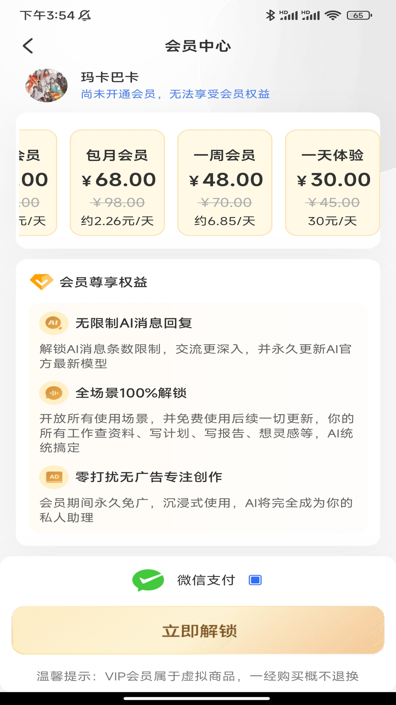Screen dimensions: 396x705
Task: Select the partially hidden leftmost membership plan
Action: point(37,182)
